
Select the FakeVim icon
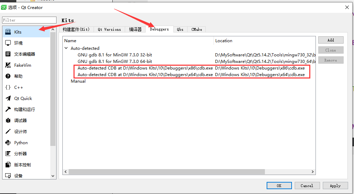tap(8, 65)
